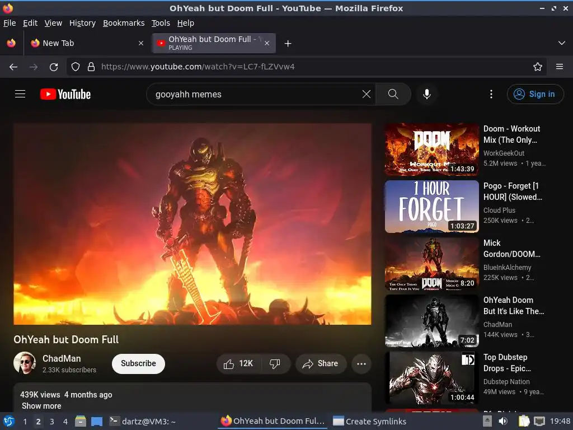
Task: Open the YouTube hamburger guide menu
Action: pos(20,94)
